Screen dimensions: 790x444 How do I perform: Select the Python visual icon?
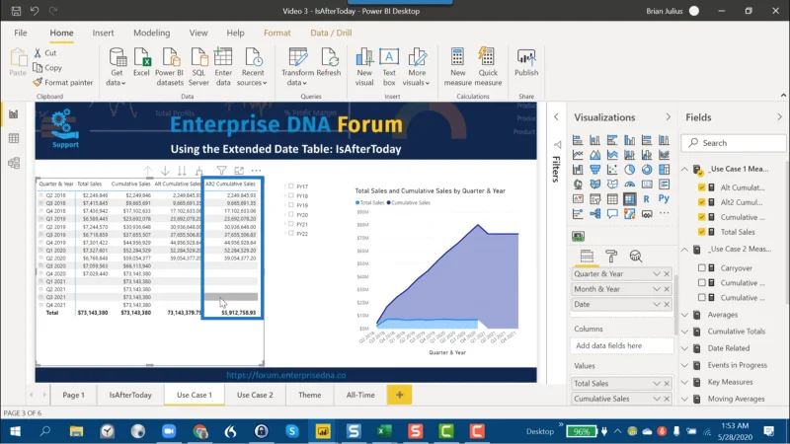664,199
